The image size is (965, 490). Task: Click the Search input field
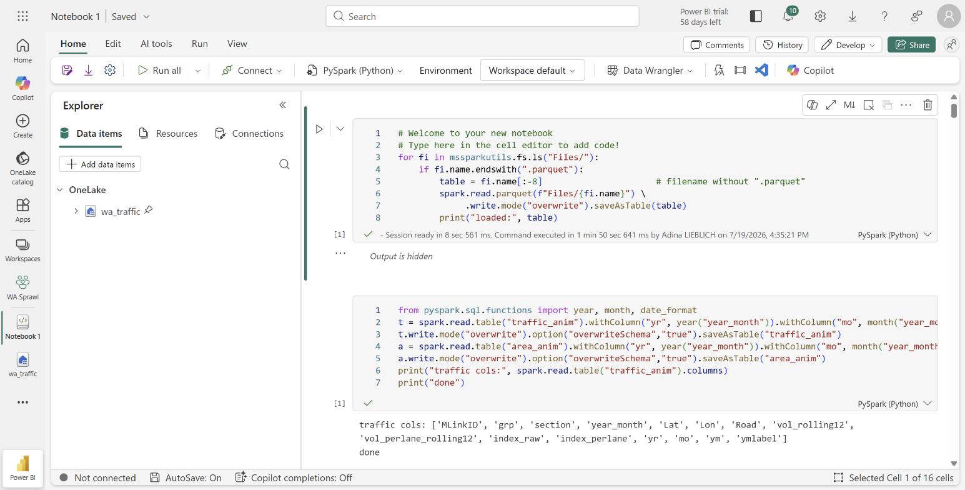click(x=482, y=16)
